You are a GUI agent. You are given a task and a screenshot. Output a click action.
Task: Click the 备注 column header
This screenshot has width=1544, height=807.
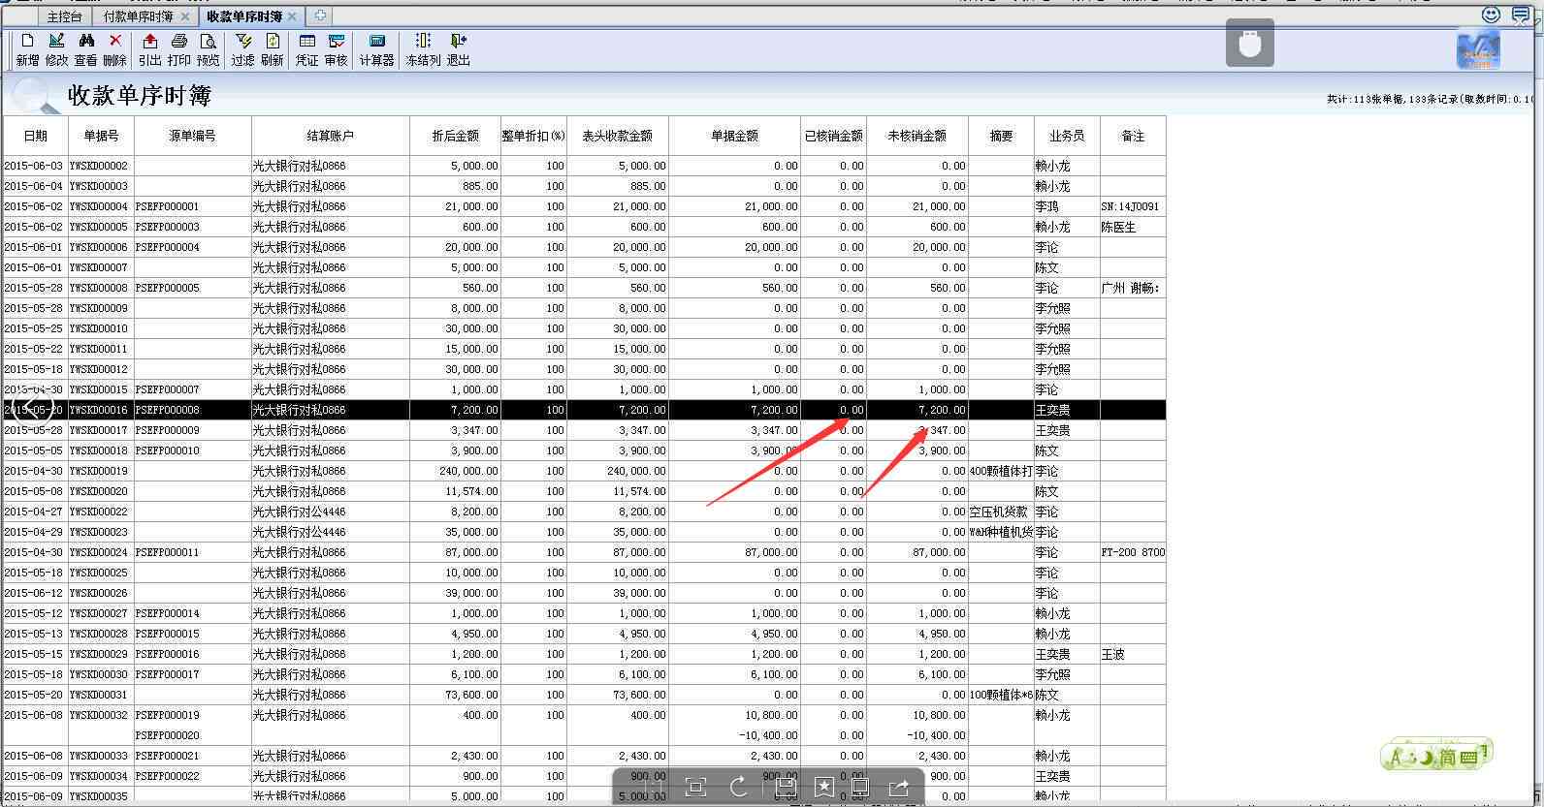[x=1133, y=136]
